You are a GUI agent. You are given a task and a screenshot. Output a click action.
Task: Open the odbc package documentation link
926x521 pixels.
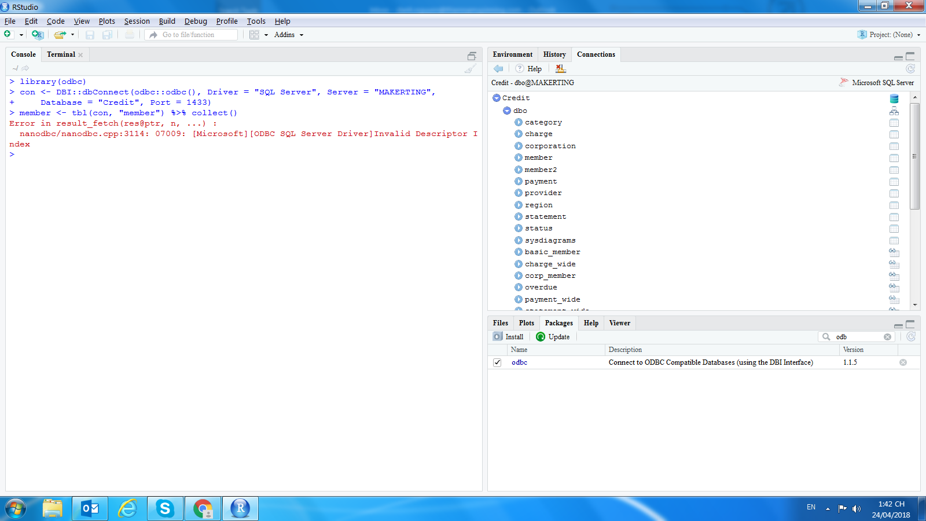(519, 362)
